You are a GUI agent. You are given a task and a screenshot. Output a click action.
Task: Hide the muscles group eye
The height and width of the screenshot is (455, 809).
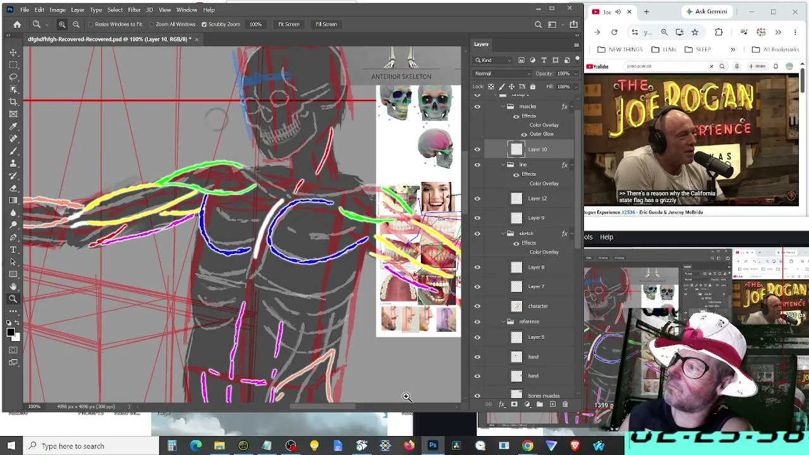(477, 107)
